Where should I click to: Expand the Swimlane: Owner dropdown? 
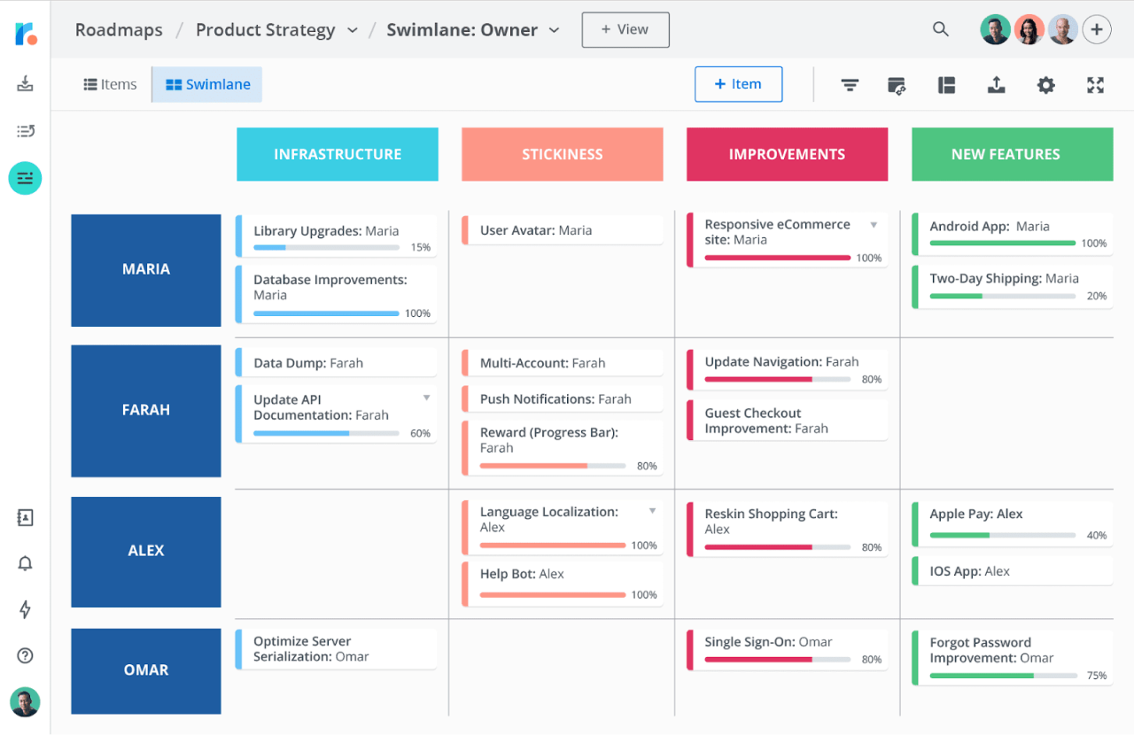555,29
